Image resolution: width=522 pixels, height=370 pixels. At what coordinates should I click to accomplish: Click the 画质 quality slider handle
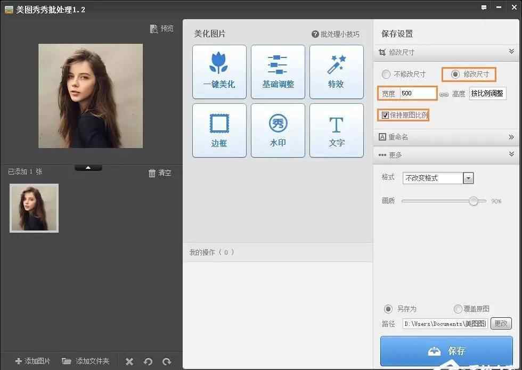tap(474, 201)
